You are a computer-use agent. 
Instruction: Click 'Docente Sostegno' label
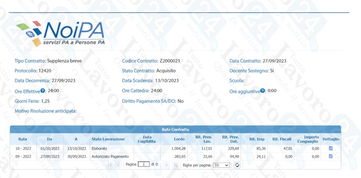point(249,71)
